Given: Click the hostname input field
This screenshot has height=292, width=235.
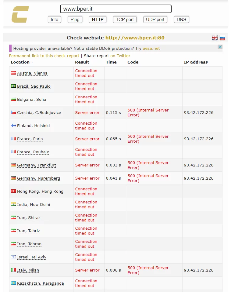Looking at the screenshot, I should (116, 9).
